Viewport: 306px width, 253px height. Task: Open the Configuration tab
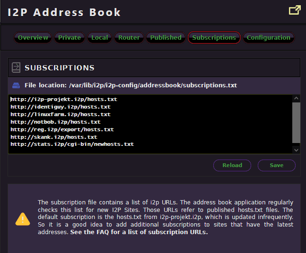[269, 38]
